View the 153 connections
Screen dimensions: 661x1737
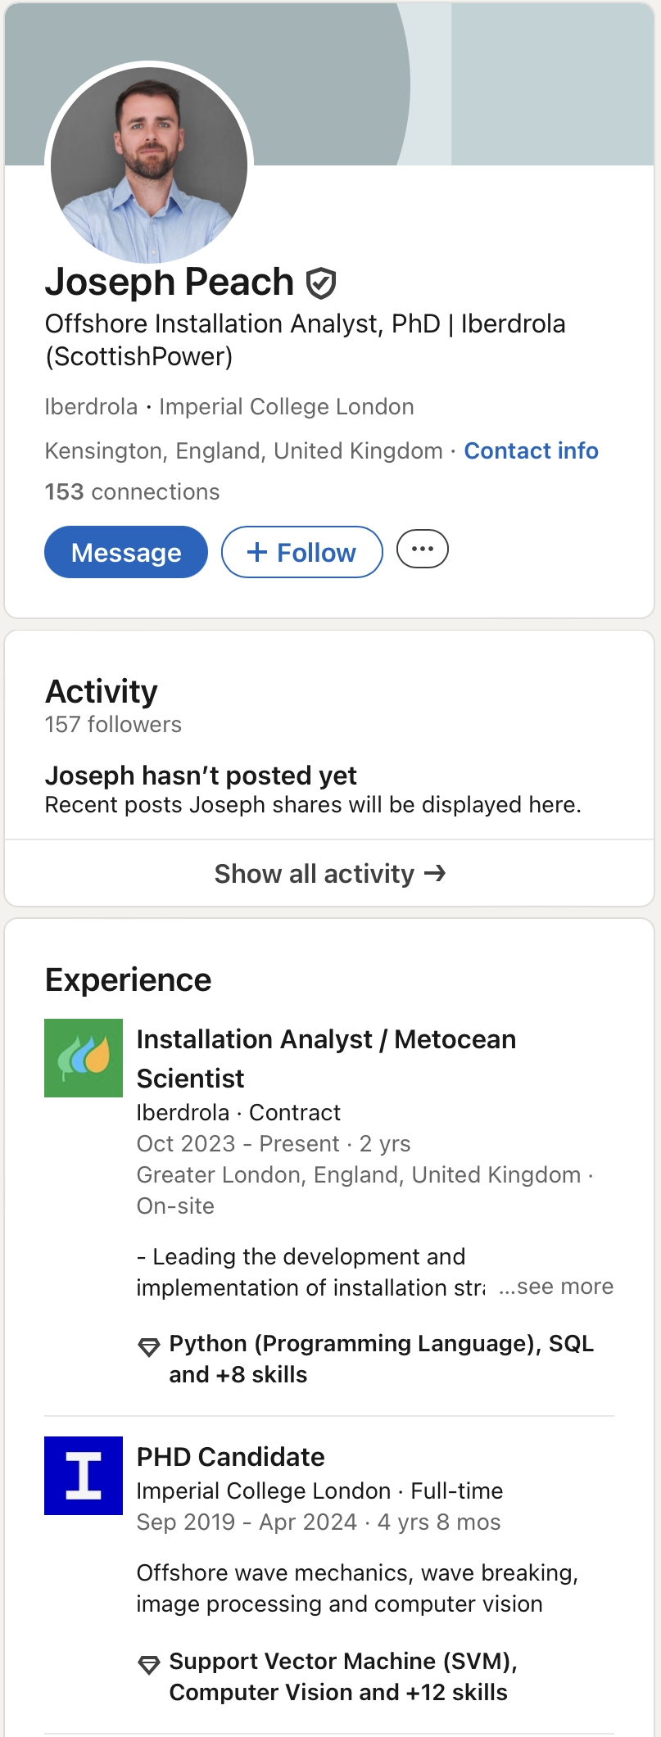point(132,491)
